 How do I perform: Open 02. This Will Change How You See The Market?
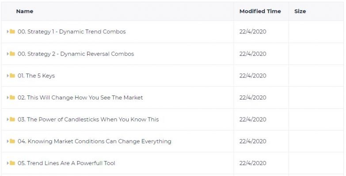(80, 97)
